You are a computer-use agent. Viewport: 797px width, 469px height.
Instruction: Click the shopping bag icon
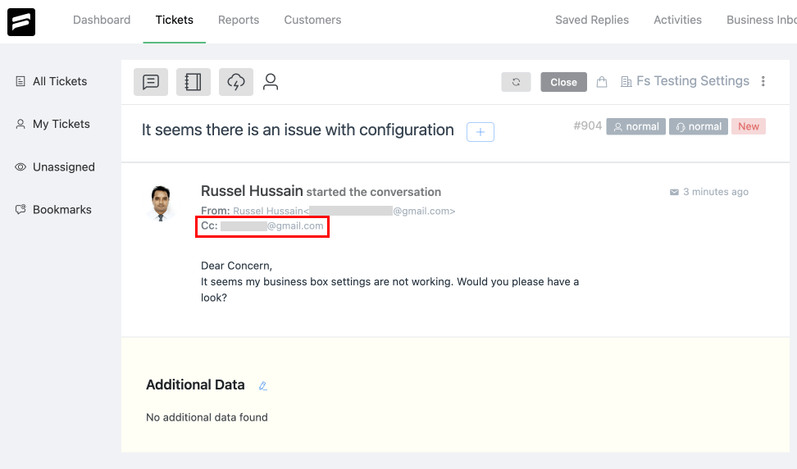pos(602,82)
